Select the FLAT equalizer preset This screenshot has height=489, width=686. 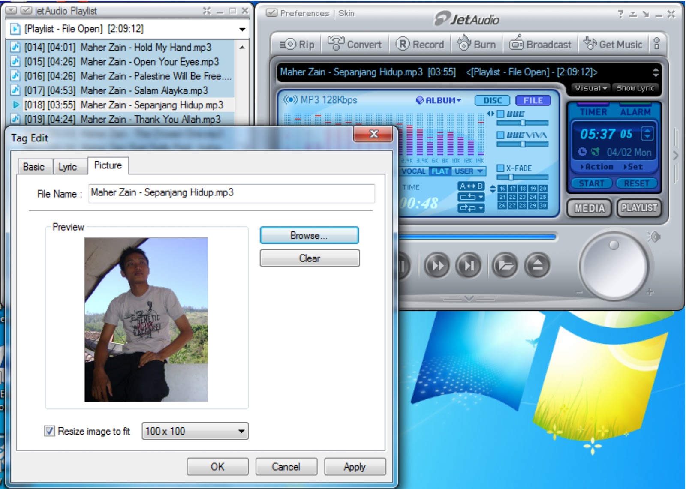click(x=440, y=171)
